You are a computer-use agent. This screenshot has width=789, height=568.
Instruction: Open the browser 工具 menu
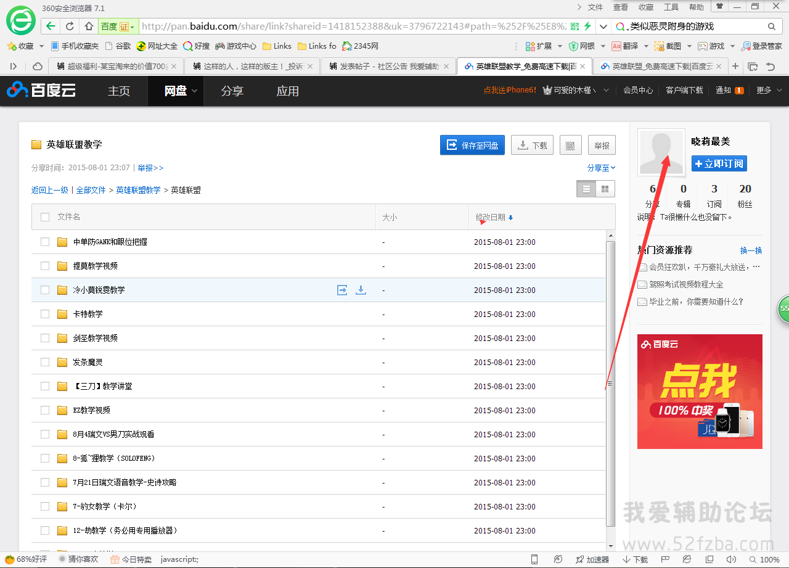point(671,7)
